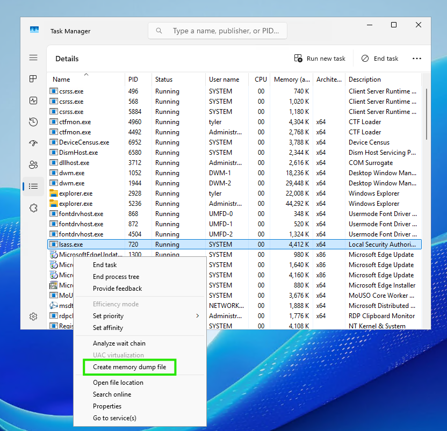Click the lsass.exe process icon
447x431 pixels.
[54, 244]
